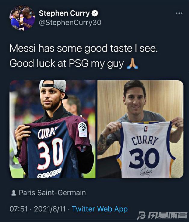This screenshot has width=189, height=222.
Task: Open the Stephen Curry display name
Action: coord(64,13)
